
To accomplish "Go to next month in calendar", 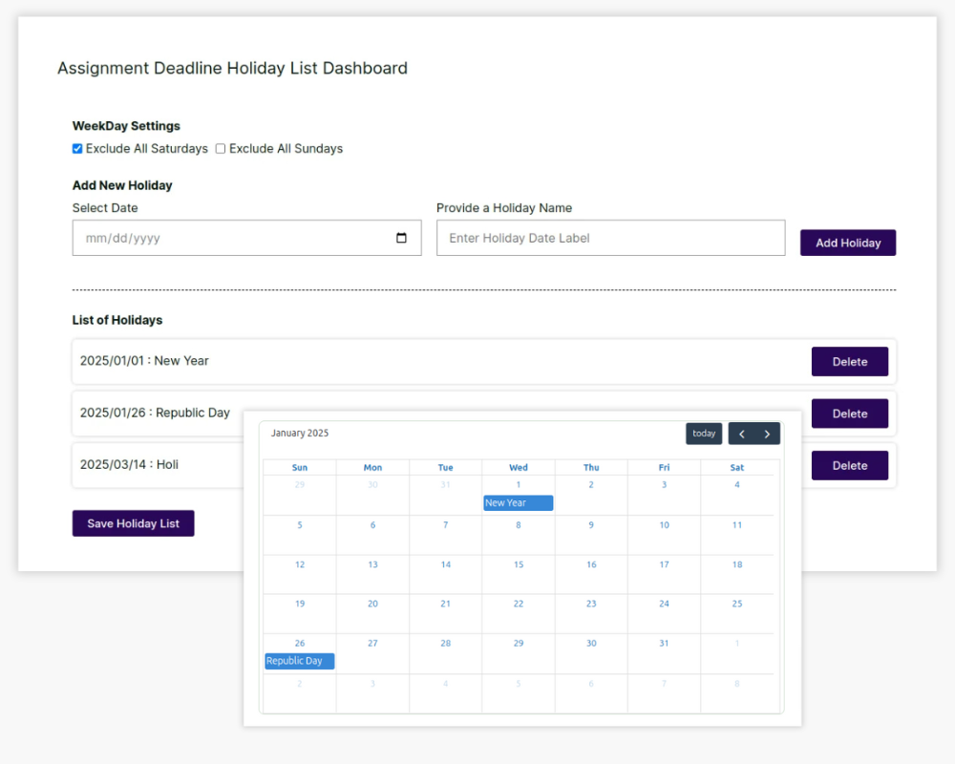I will coord(767,434).
